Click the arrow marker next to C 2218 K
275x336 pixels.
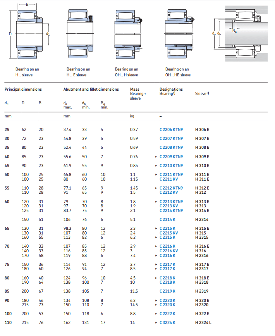(156, 278)
